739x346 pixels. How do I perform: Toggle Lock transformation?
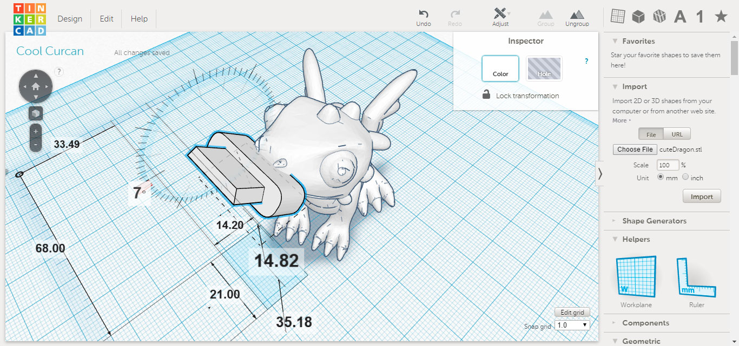pos(520,95)
